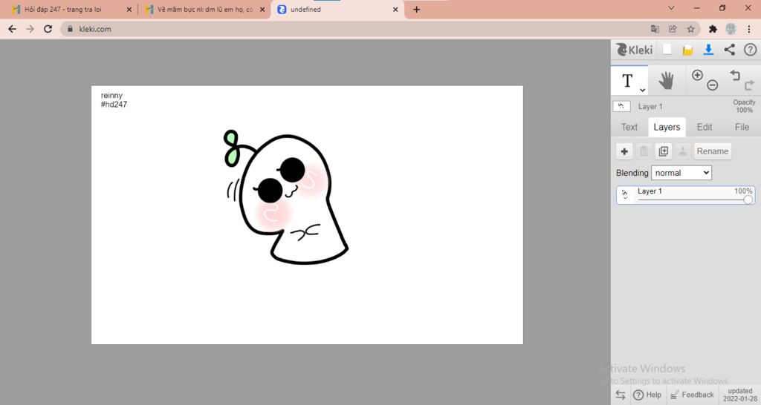Image resolution: width=761 pixels, height=405 pixels.
Task: Click the Feedback link
Action: (692, 395)
